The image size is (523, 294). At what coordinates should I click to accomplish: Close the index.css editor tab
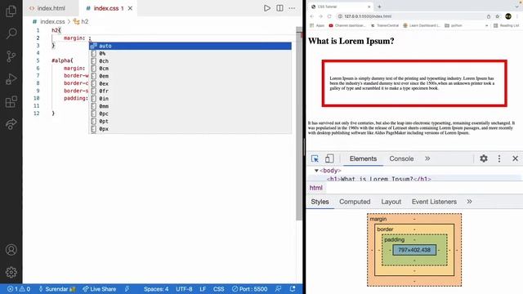130,8
